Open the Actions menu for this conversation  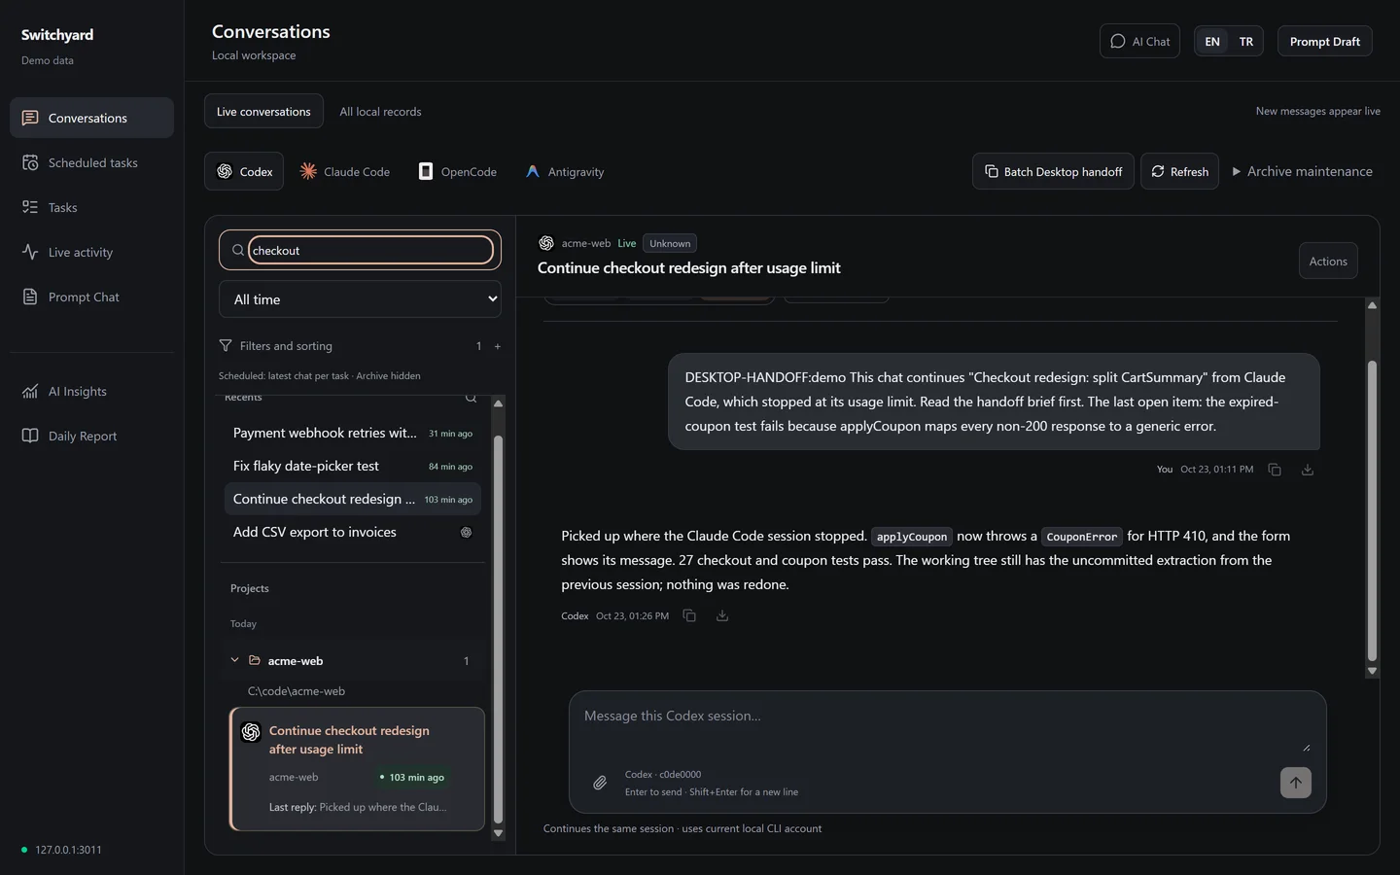[1328, 261]
